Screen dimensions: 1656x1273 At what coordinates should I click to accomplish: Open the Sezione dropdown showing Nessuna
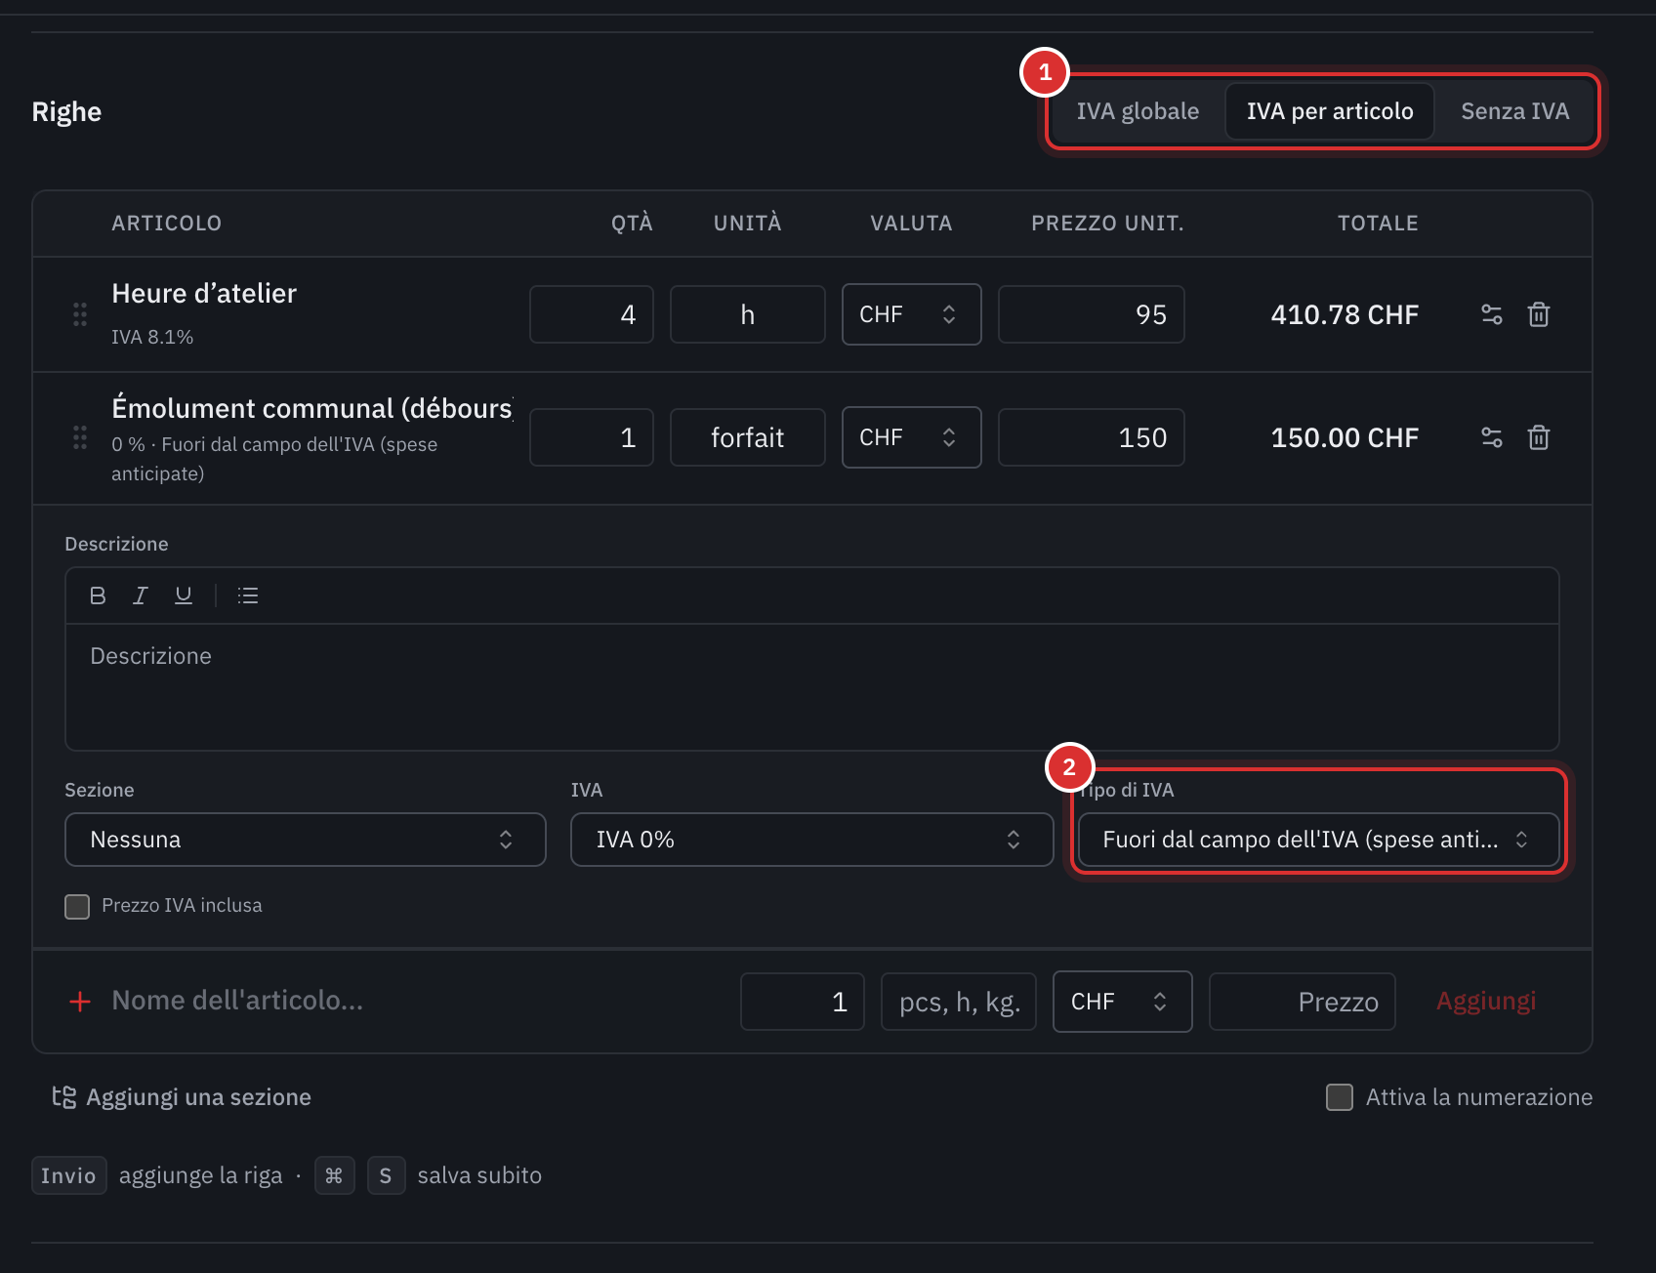point(305,840)
